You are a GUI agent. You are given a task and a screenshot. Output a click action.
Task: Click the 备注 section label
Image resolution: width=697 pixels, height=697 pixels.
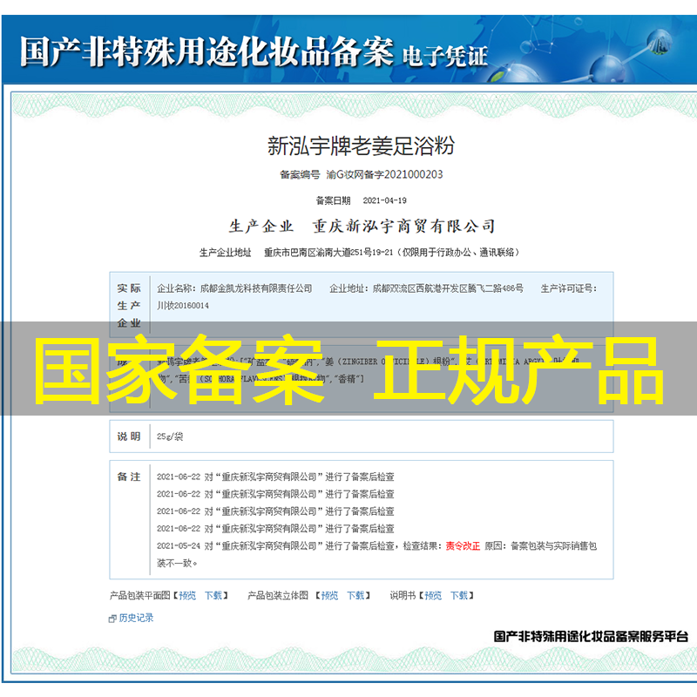pos(129,477)
